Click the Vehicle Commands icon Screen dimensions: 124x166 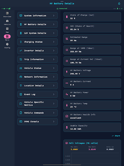(21, 113)
